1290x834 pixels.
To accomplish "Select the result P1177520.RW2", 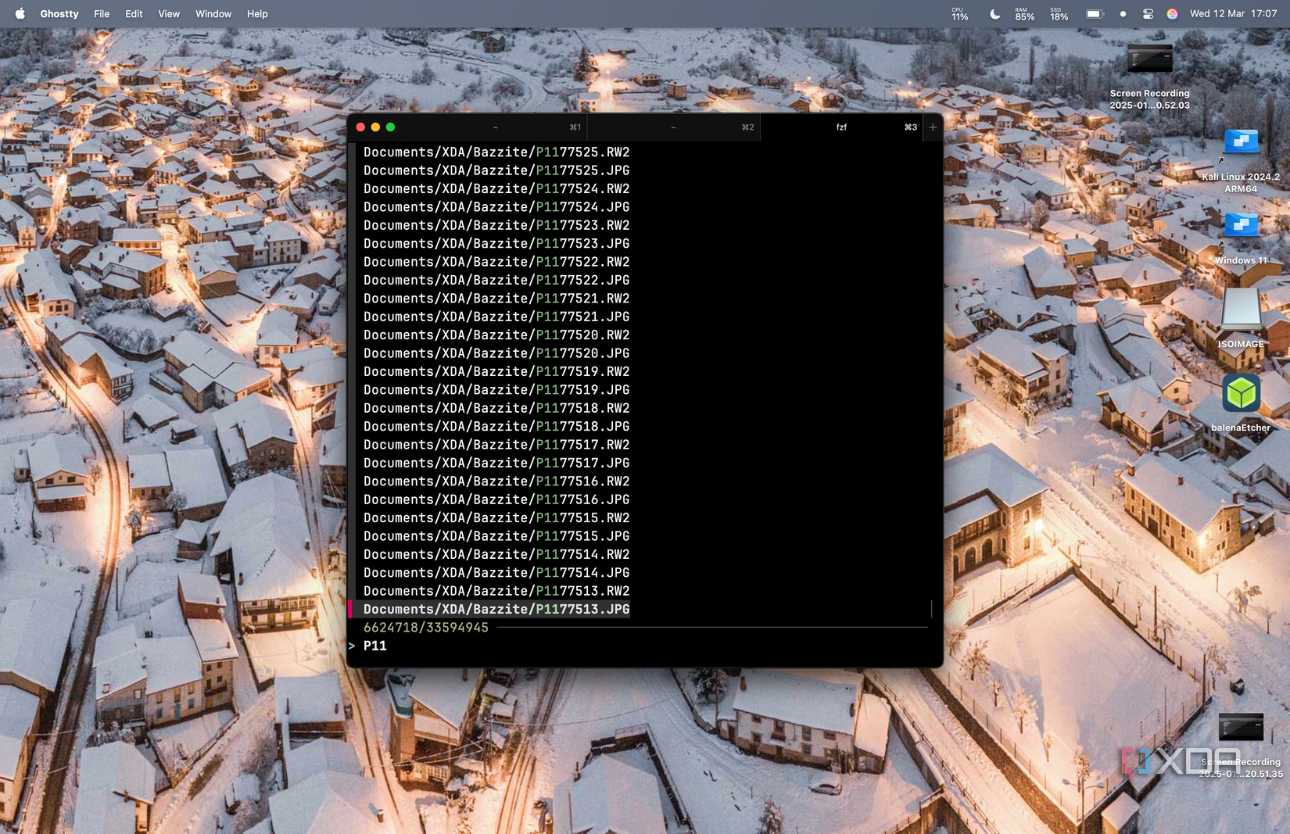I will tap(496, 335).
